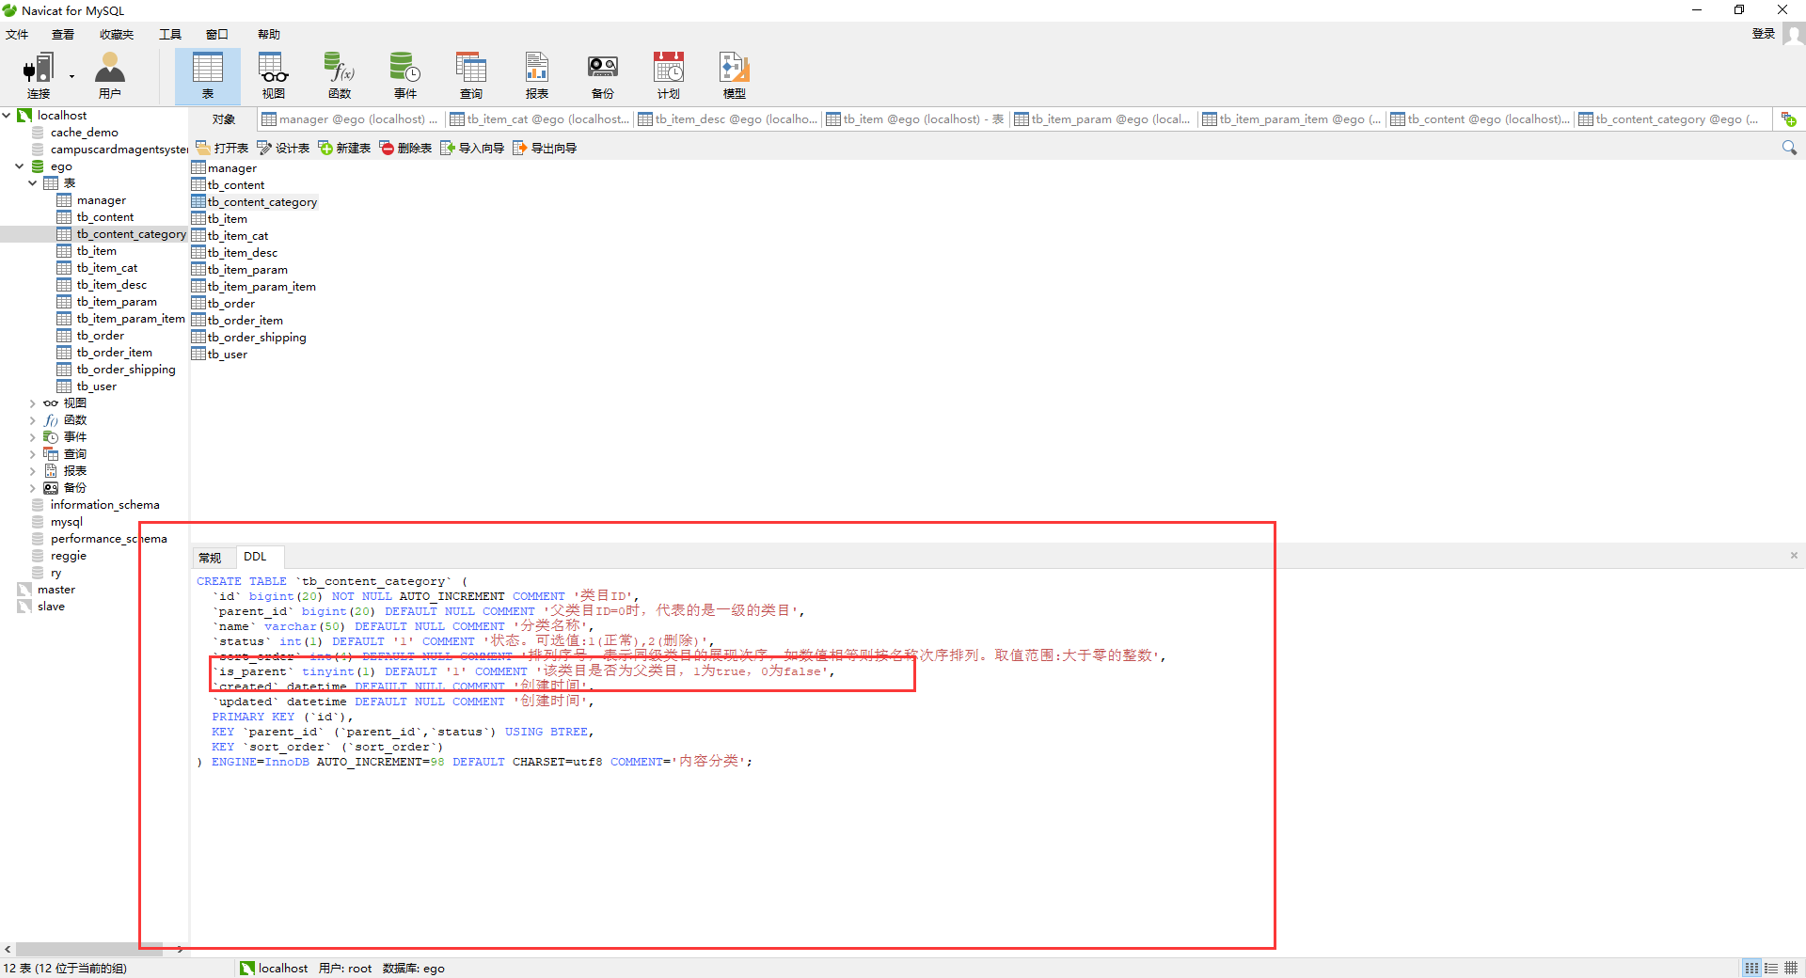
Task: Select tb_user in the sidebar tree
Action: pos(96,386)
